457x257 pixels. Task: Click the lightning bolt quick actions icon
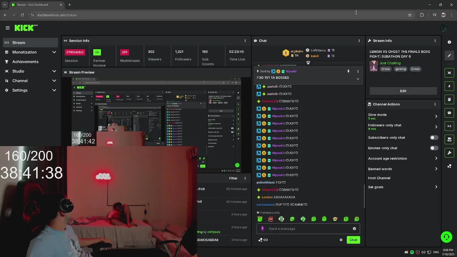click(x=449, y=86)
